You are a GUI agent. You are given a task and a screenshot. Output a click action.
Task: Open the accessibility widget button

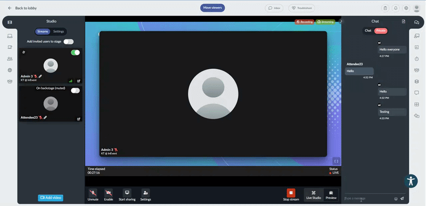(x=411, y=181)
